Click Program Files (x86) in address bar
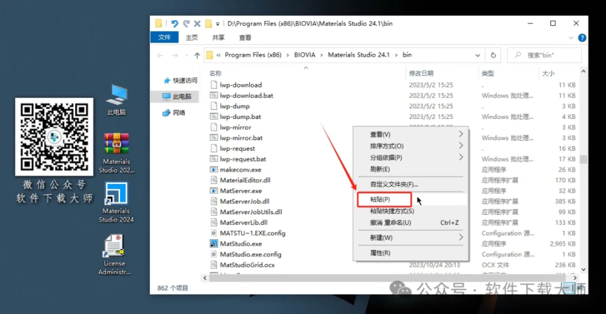 [x=253, y=55]
